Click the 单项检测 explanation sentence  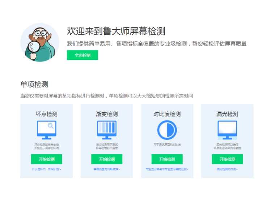107,96
